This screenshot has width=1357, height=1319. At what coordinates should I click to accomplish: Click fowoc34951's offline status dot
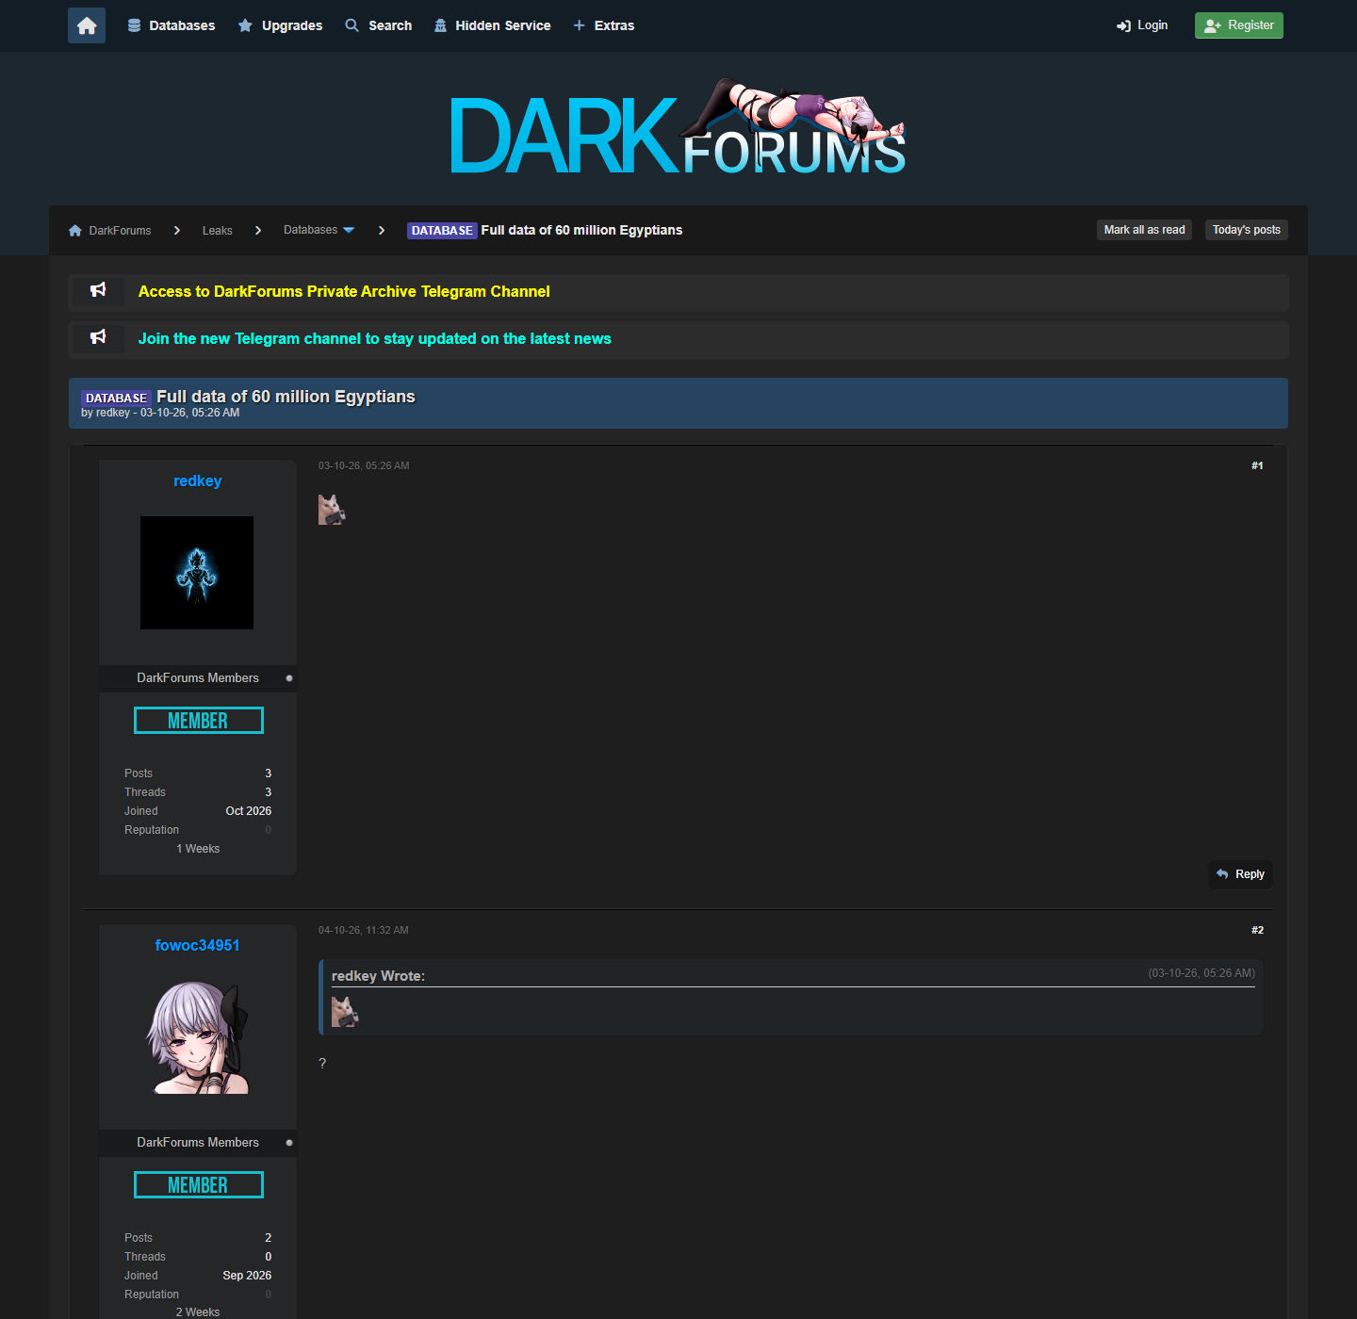click(x=289, y=1143)
